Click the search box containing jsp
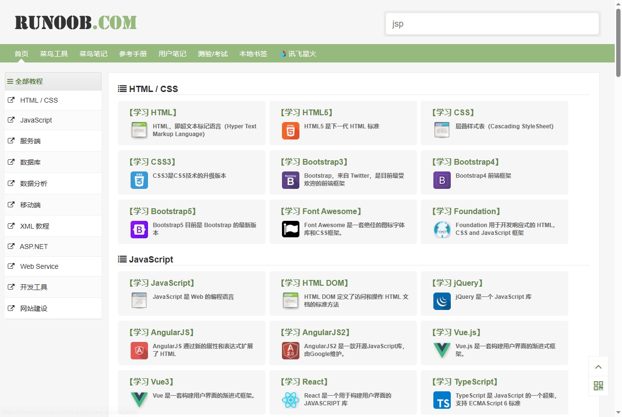 (492, 24)
